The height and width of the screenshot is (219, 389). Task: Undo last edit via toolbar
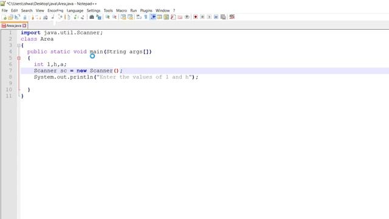click(75, 17)
